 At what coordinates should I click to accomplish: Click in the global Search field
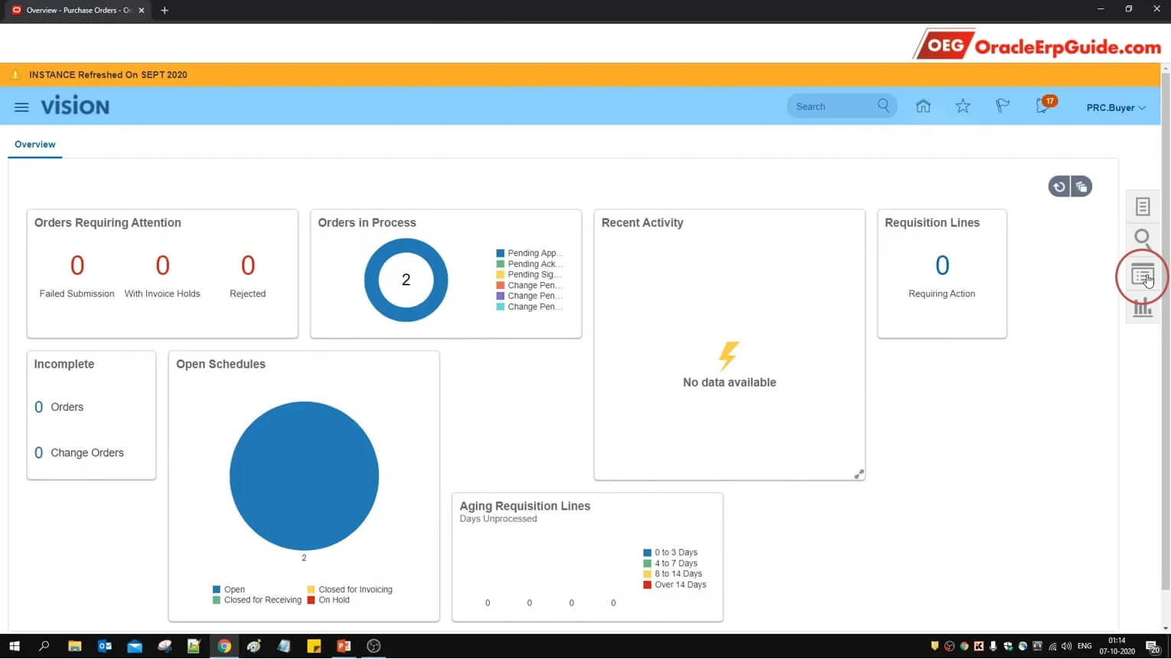834,106
